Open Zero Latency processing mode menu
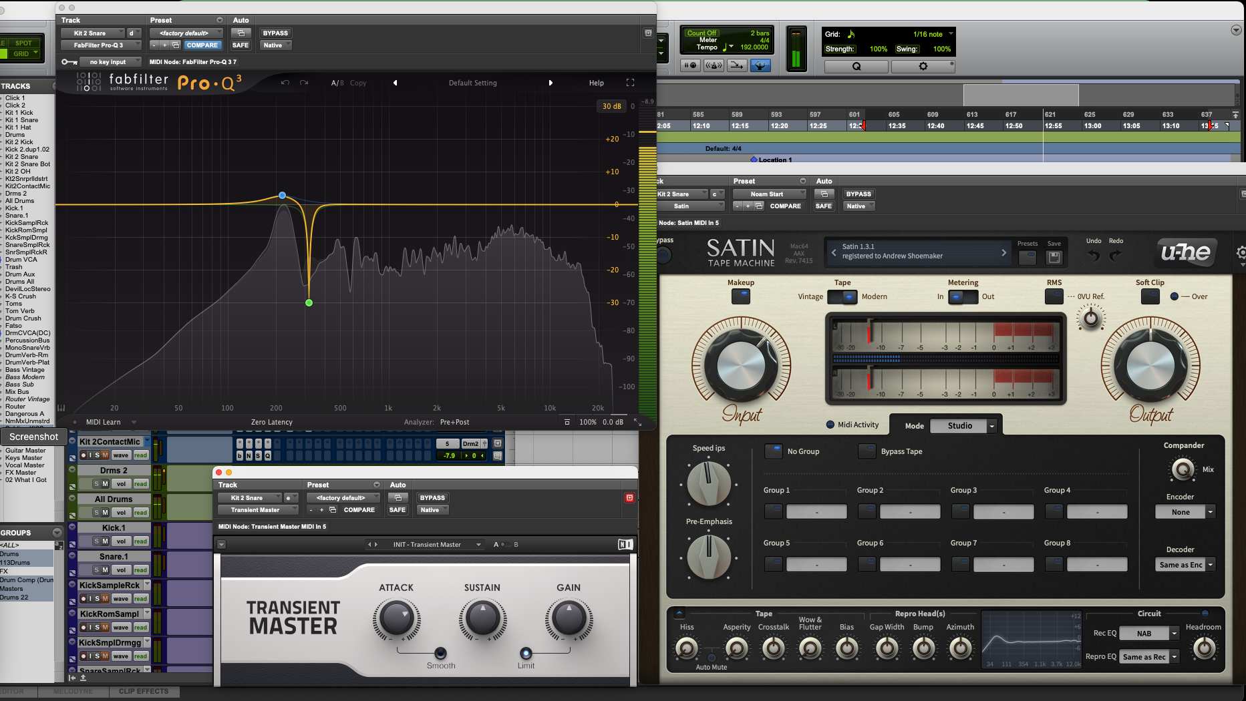This screenshot has width=1246, height=701. [271, 422]
